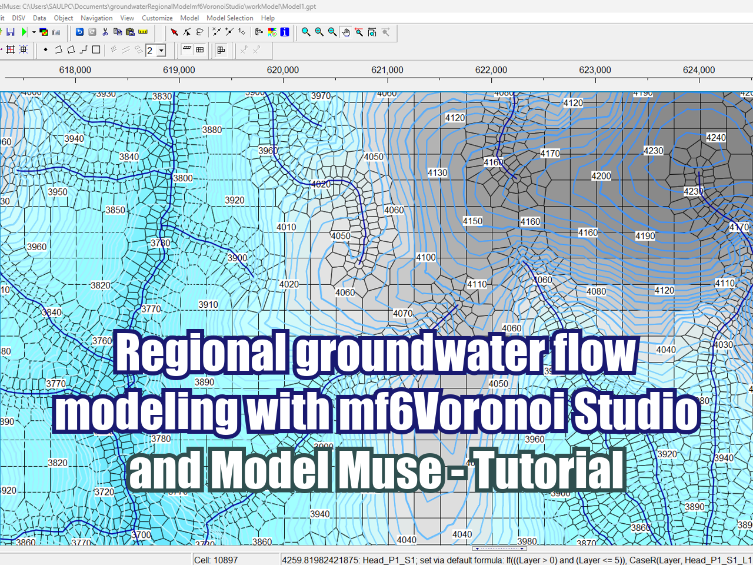Click the 618,000 ruler label
The image size is (753, 565).
(x=75, y=70)
